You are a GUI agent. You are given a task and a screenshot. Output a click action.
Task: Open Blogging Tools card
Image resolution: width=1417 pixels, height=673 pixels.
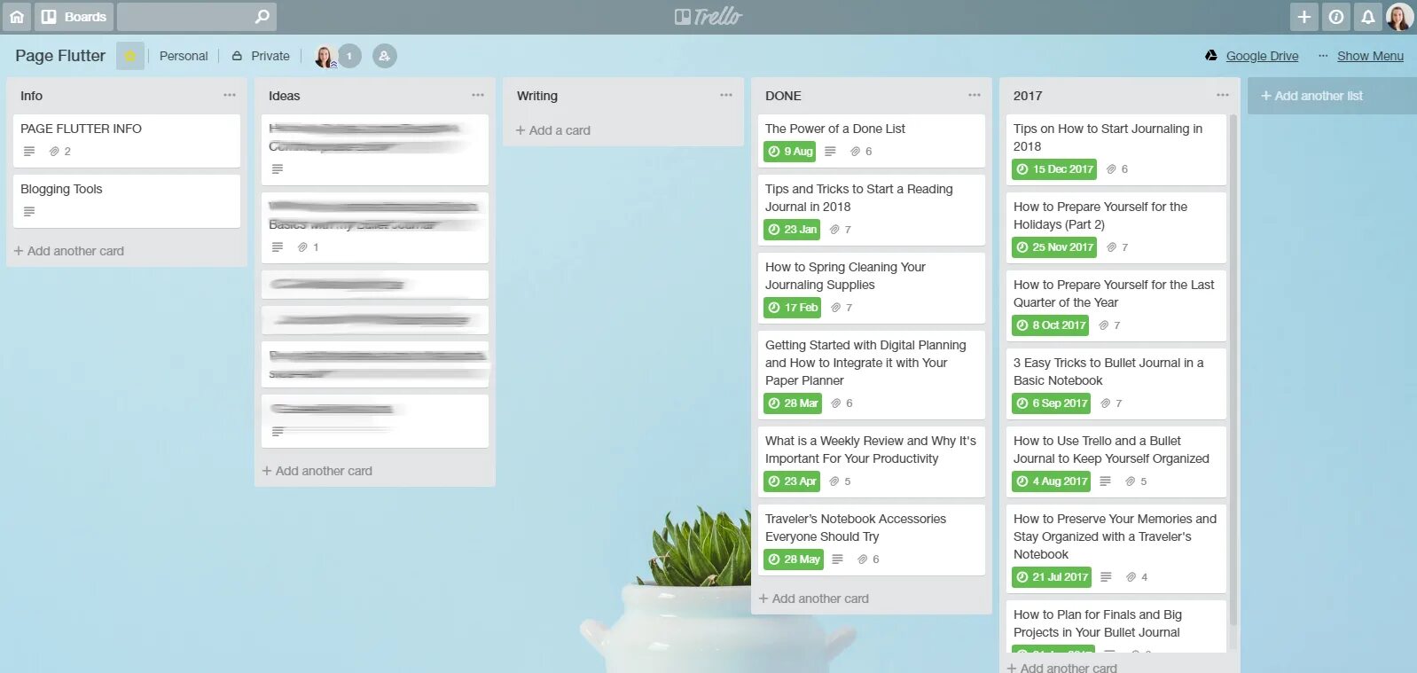(x=127, y=200)
